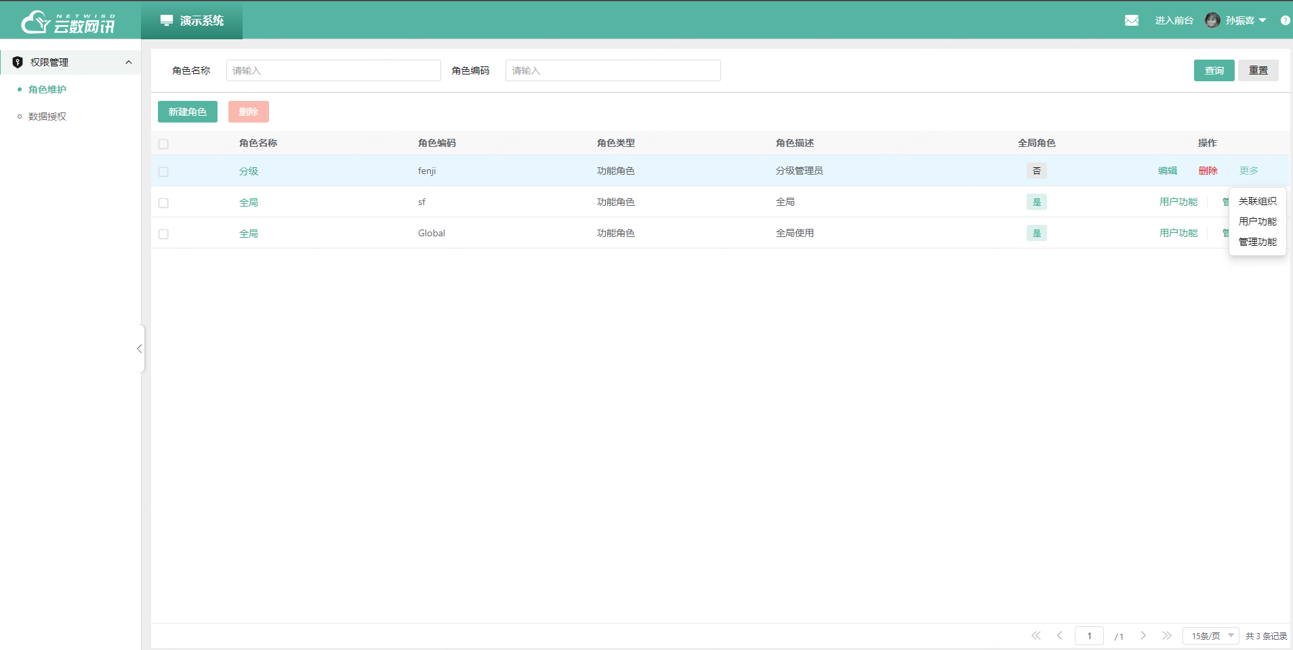Select the checkbox for Global row
1293x650 pixels.
coord(163,234)
